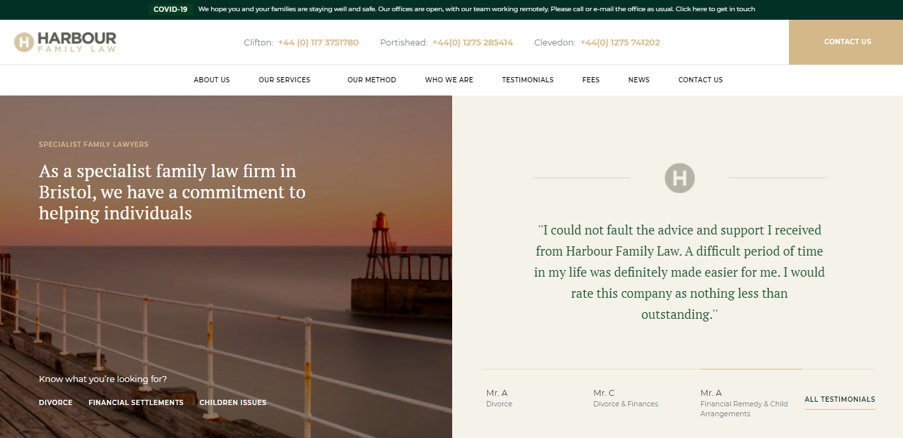
Task: Click the Harbour Family Law logo
Action: click(65, 42)
